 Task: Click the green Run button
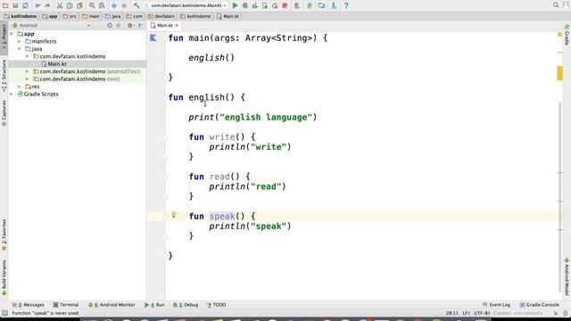click(236, 5)
